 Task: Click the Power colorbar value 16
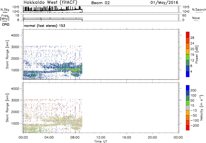pos(192,55)
